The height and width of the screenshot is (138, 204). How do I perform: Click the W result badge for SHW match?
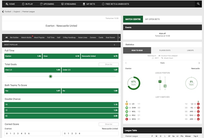tap(127, 108)
